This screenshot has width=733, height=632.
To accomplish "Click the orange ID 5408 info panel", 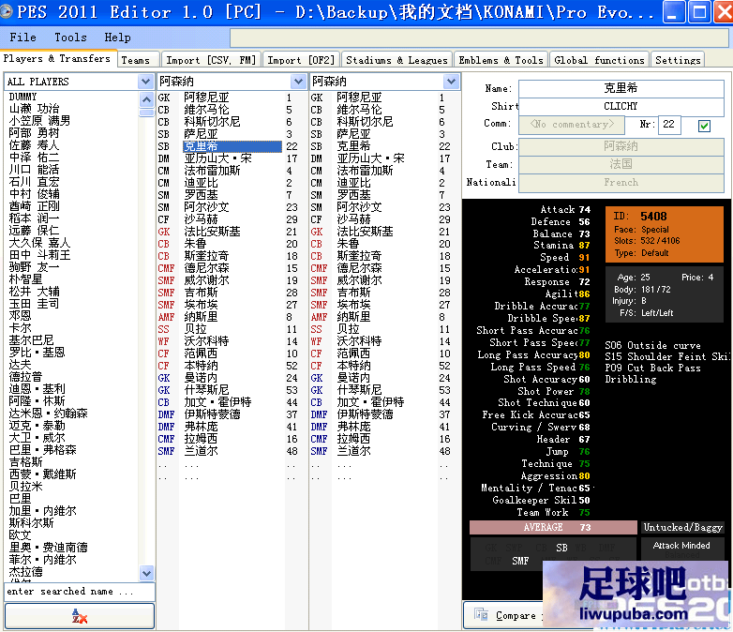I will (x=665, y=234).
